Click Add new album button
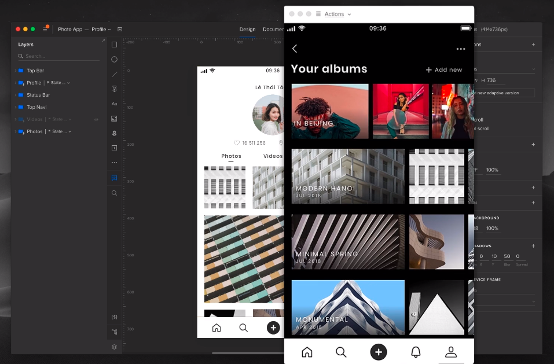 pyautogui.click(x=444, y=70)
